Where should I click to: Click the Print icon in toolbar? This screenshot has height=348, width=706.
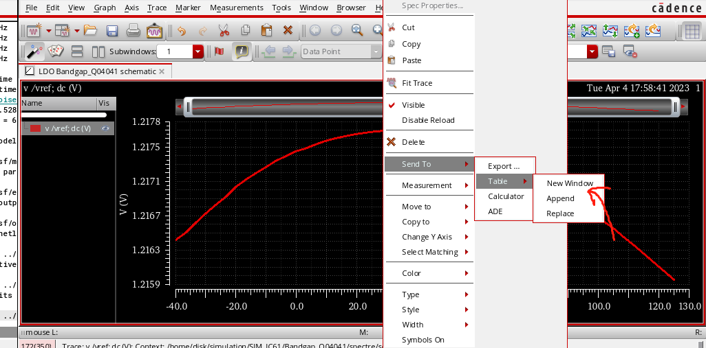tap(133, 31)
